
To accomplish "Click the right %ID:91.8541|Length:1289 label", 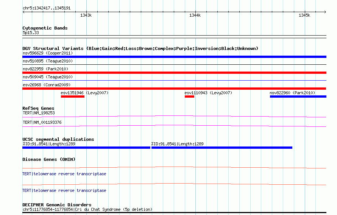I will [177, 144].
